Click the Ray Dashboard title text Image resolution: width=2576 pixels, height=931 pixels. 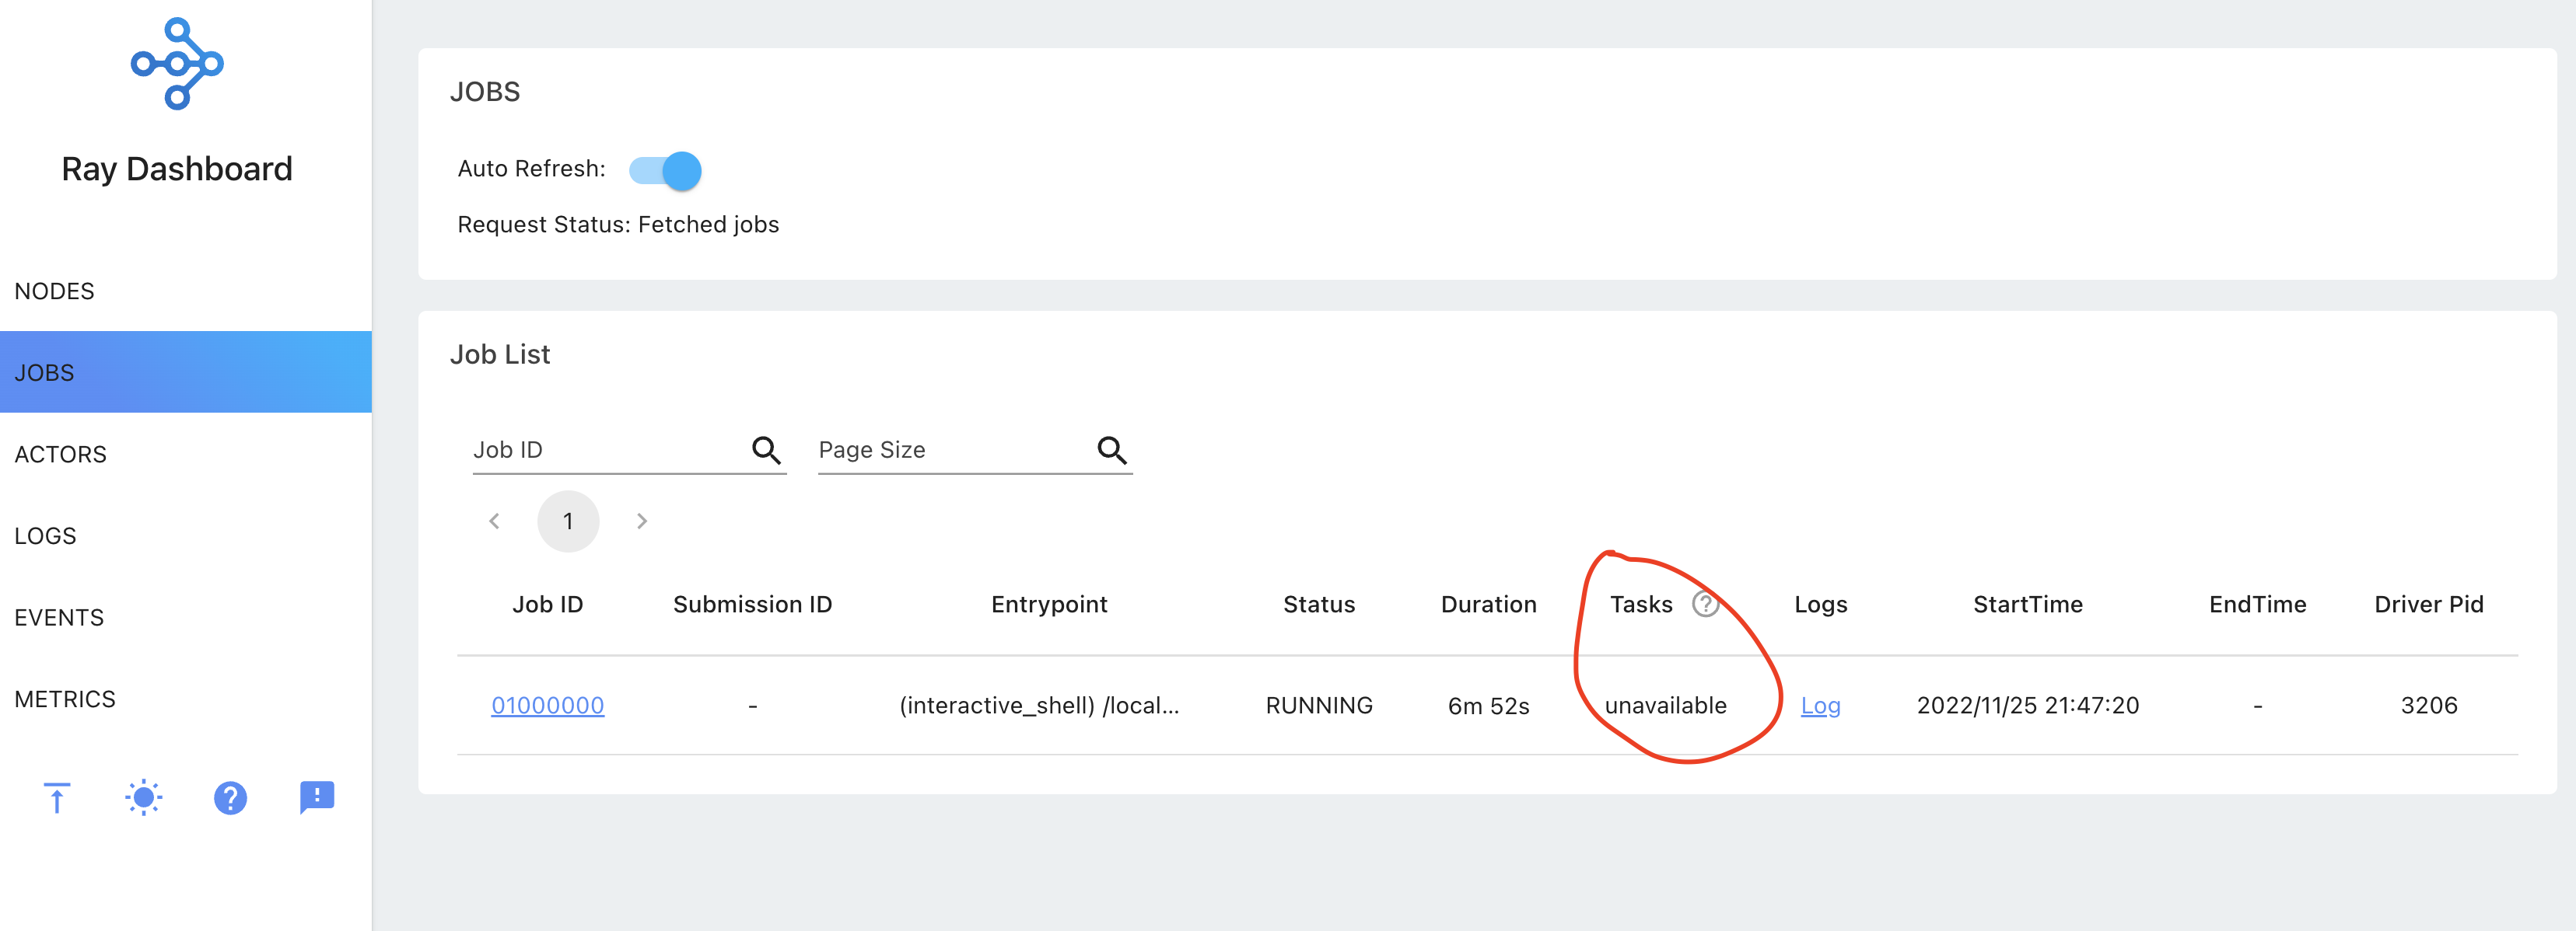coord(177,169)
